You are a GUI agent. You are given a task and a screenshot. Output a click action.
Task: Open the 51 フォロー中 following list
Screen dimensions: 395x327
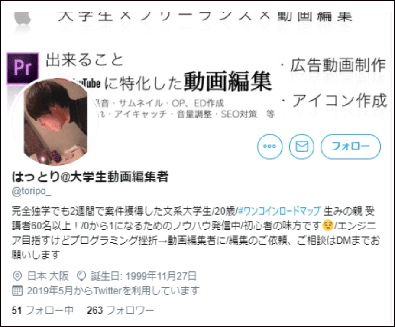(x=42, y=310)
